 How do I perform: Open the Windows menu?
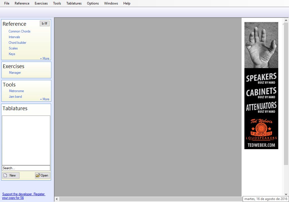[x=111, y=3]
